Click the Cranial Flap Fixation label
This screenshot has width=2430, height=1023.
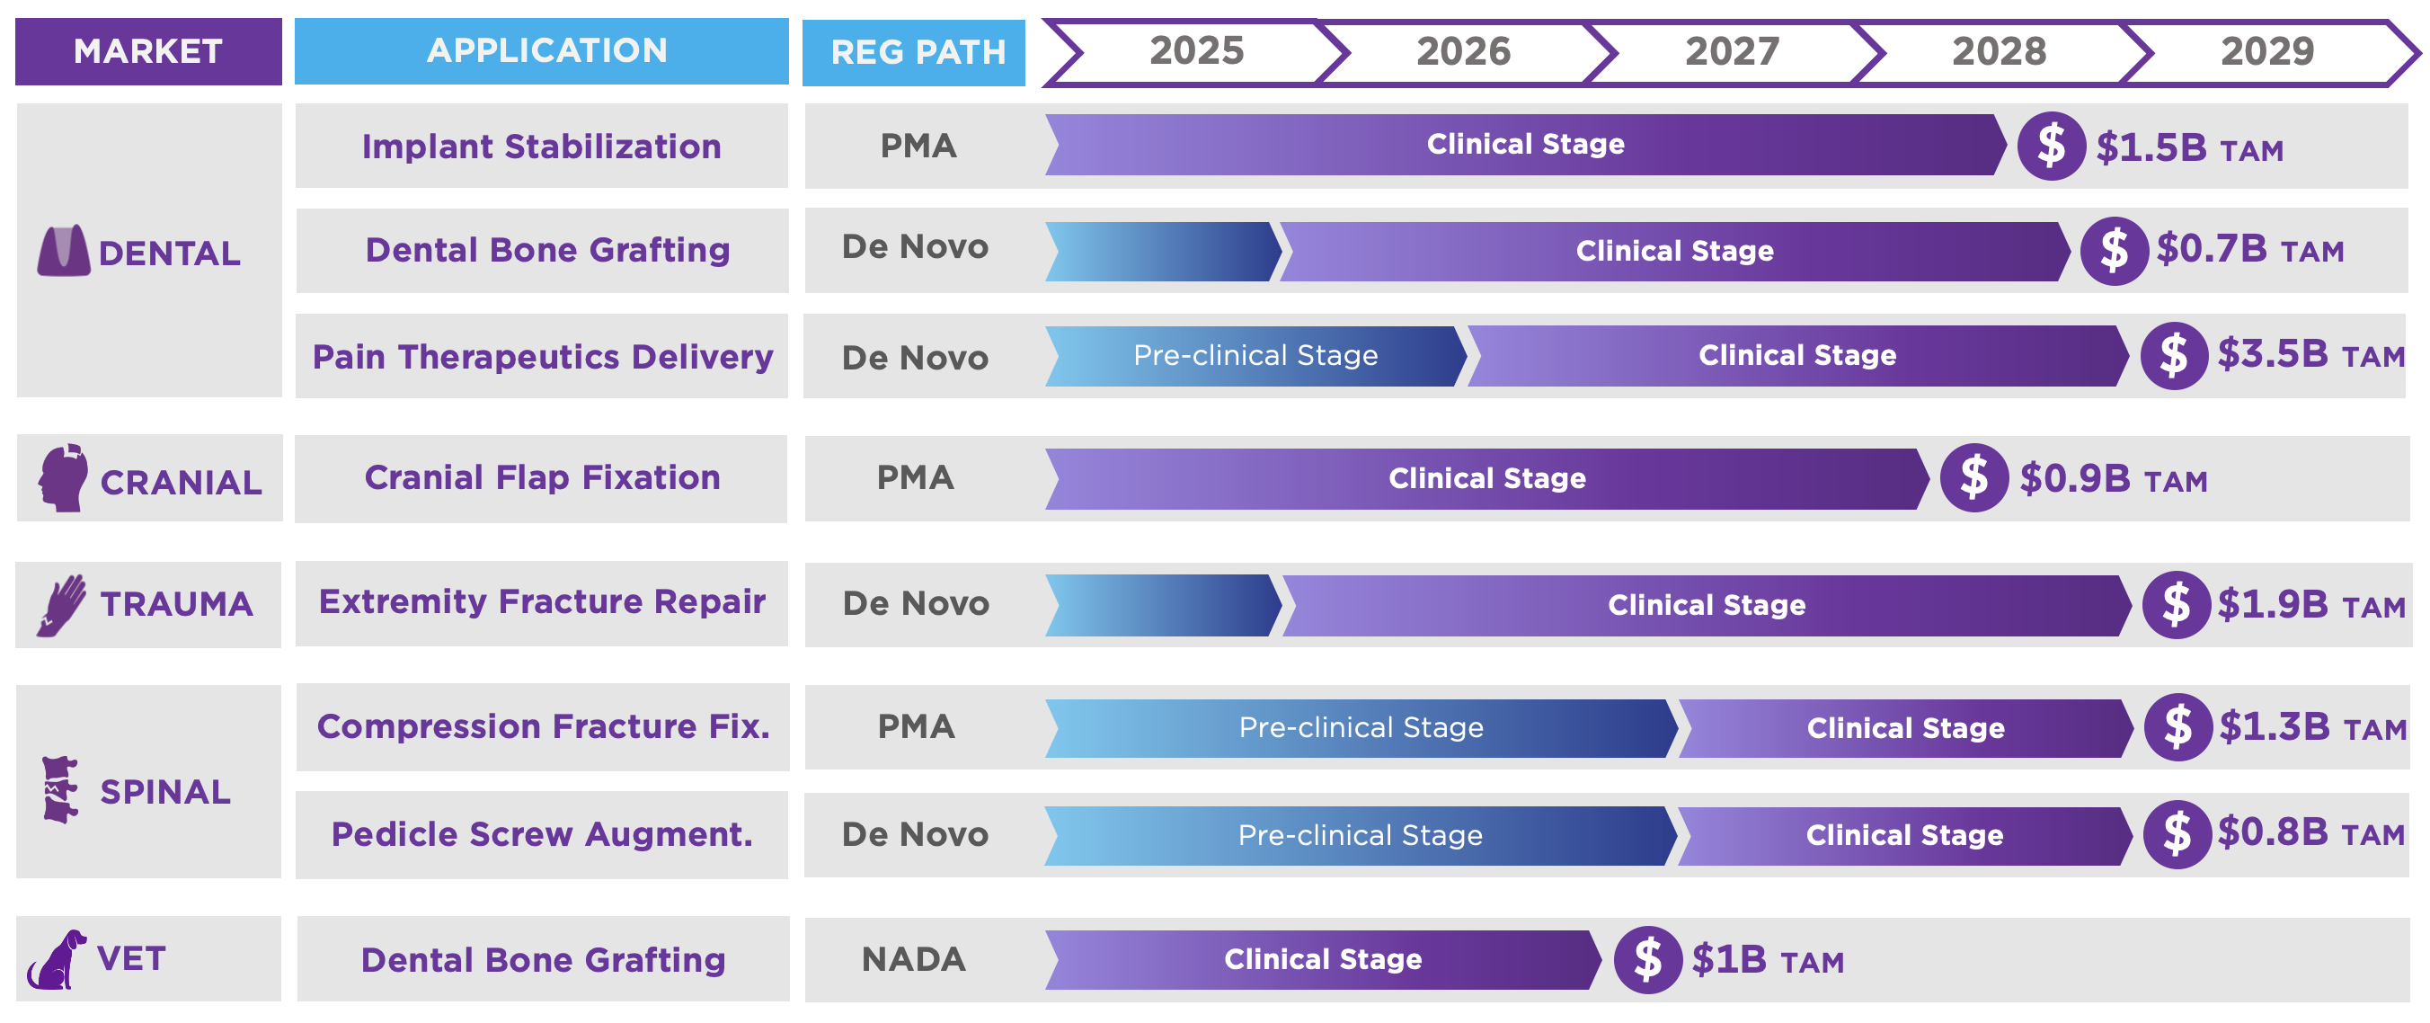click(x=542, y=477)
